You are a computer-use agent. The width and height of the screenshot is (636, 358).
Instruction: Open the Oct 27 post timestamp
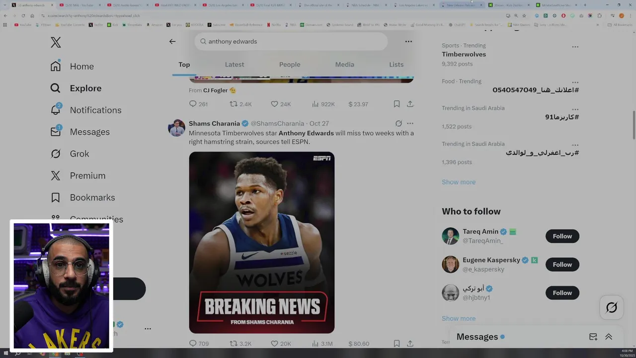319,123
